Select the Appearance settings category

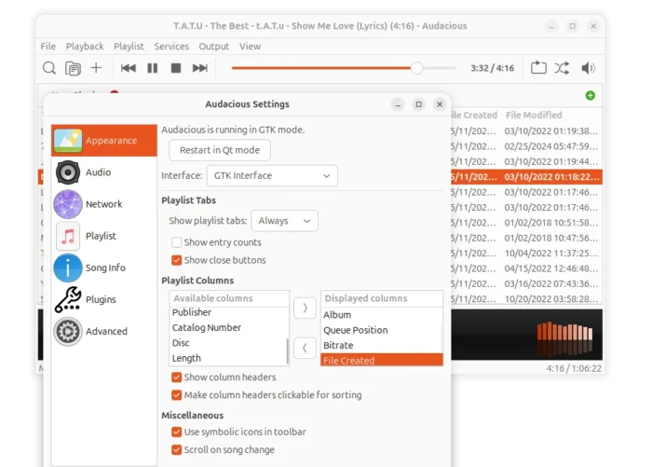click(104, 140)
